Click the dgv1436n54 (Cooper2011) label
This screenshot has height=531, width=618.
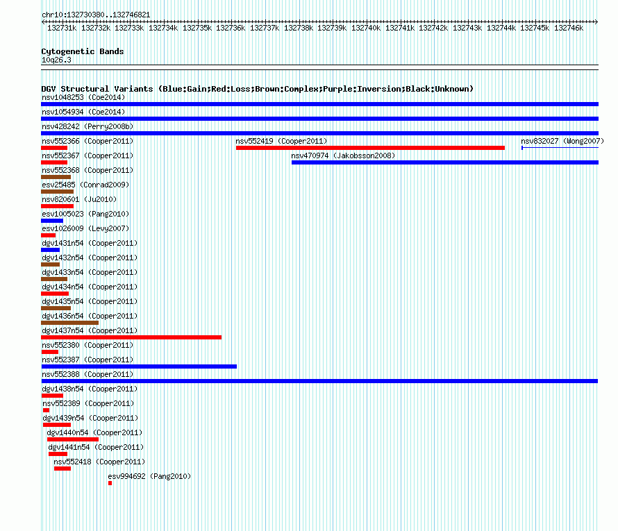(90, 316)
